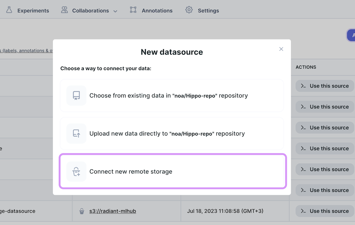Click the bucket icon beside s3://radiant-mlhub

pos(82,211)
